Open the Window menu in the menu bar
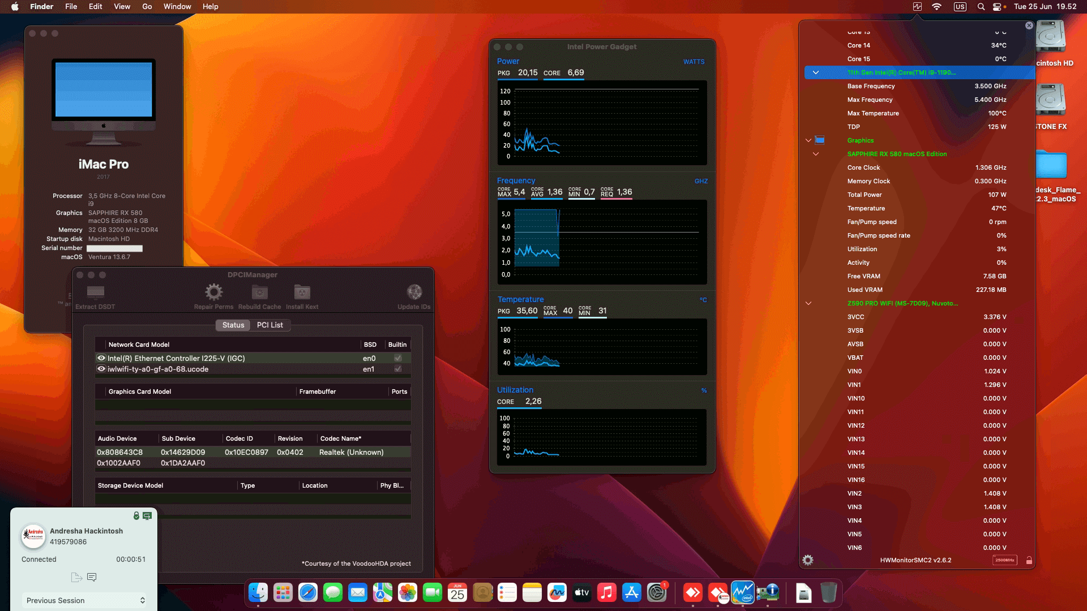The image size is (1087, 611). point(177,6)
